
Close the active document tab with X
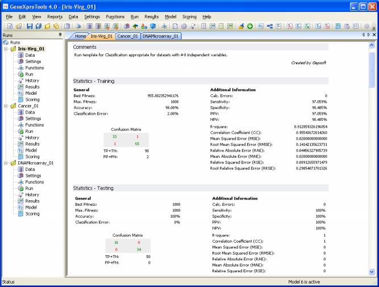[x=374, y=35]
